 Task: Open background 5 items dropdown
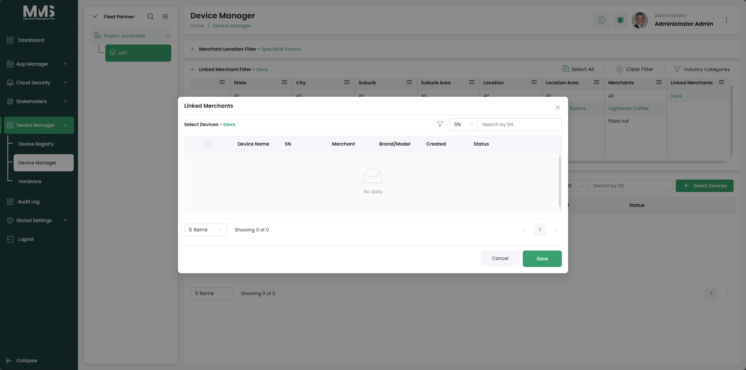[x=212, y=294]
